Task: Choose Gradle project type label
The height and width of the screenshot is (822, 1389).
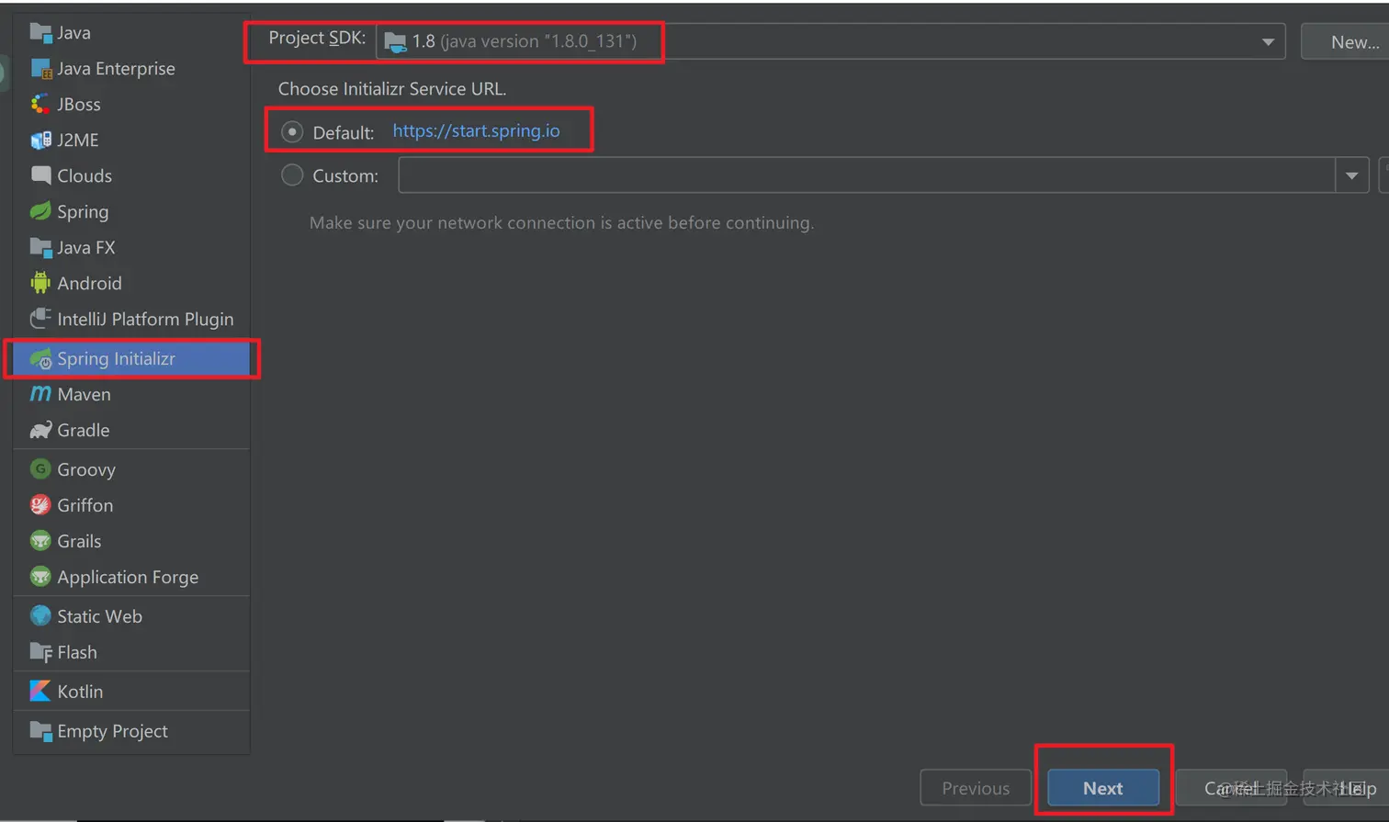Action: pos(83,430)
